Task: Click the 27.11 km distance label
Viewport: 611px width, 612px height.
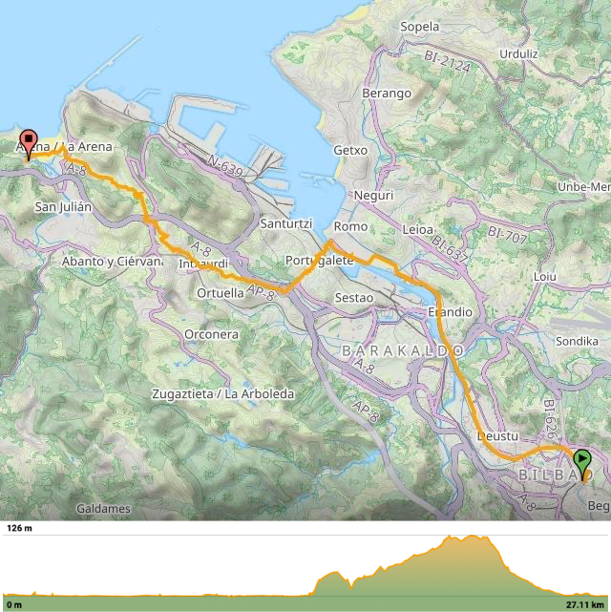Action: coord(585,604)
